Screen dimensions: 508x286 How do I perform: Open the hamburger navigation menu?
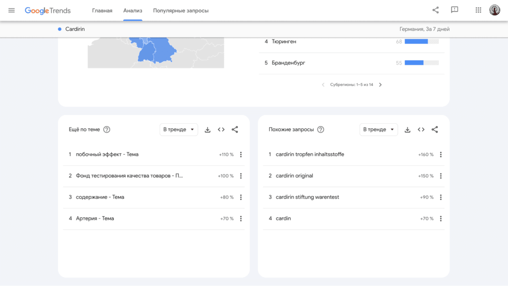click(11, 9)
